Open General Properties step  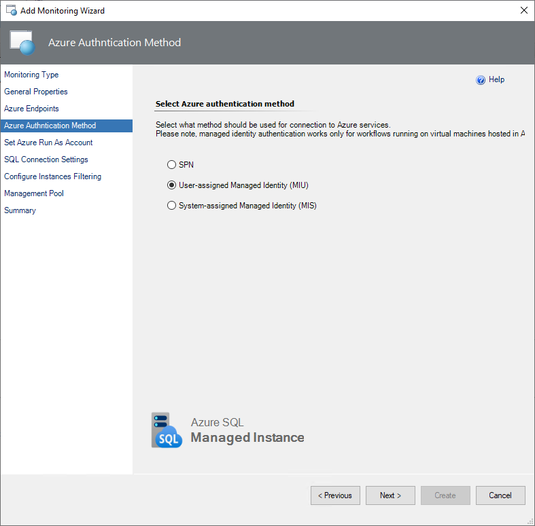point(36,92)
